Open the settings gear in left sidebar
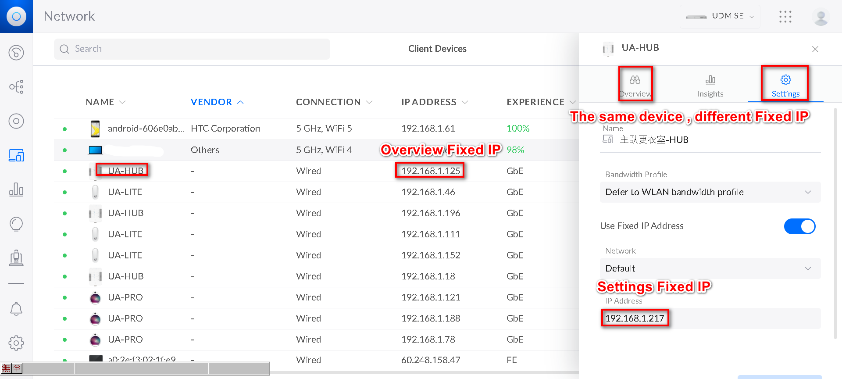The width and height of the screenshot is (842, 379). point(16,343)
